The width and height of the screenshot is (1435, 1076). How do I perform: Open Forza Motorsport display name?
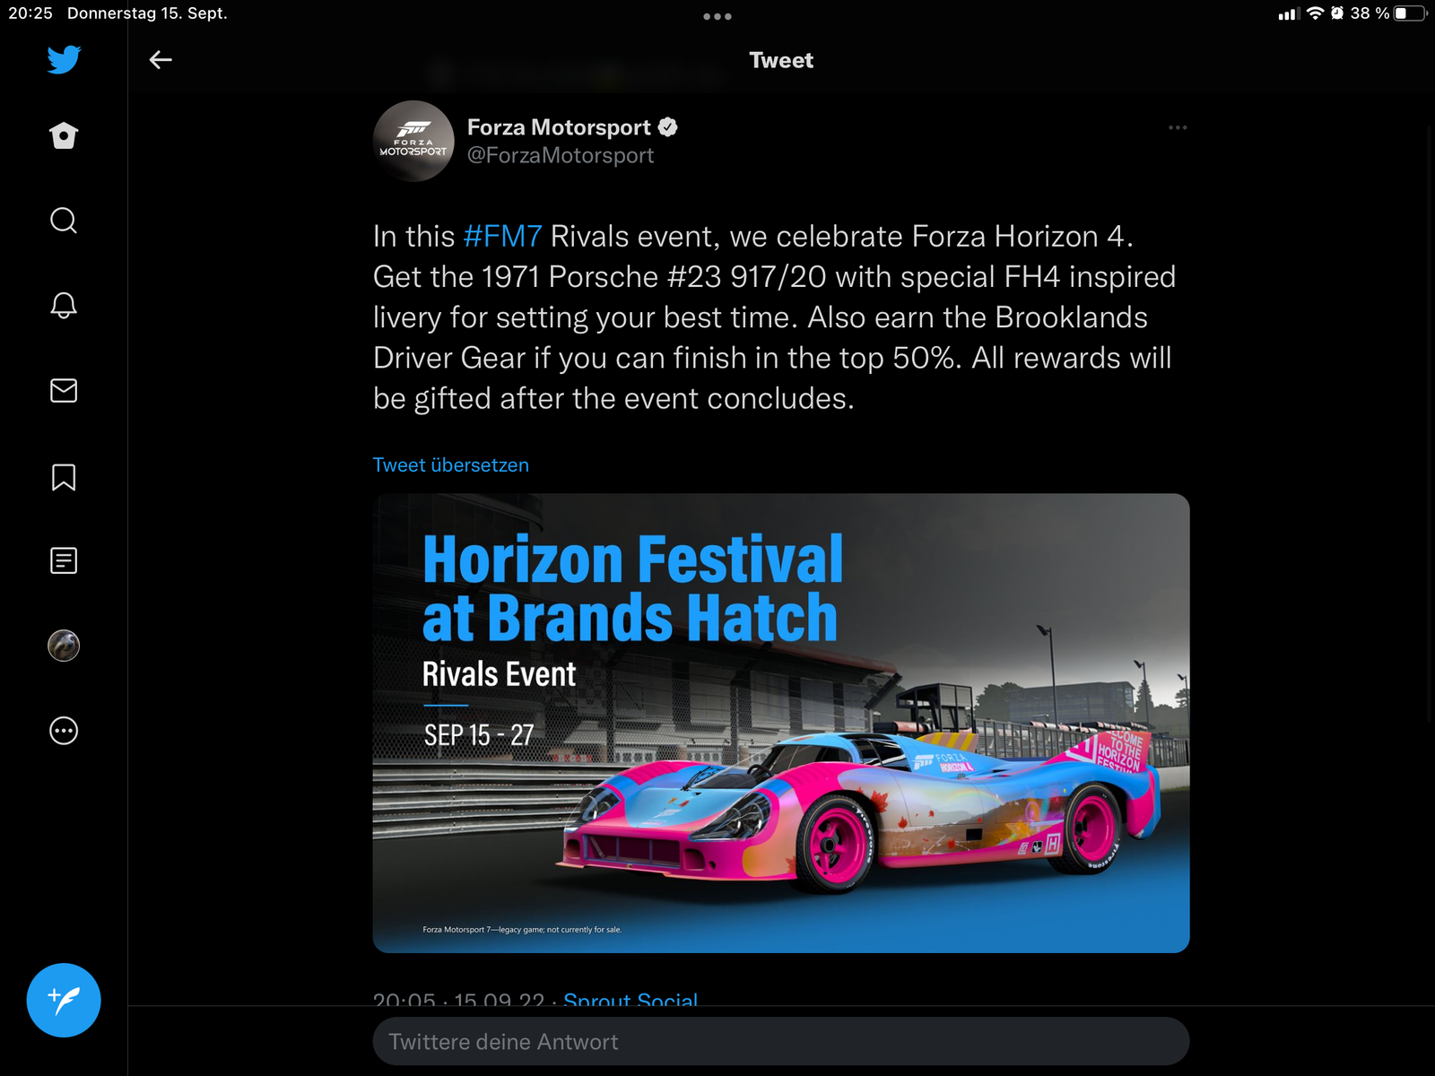tap(559, 127)
